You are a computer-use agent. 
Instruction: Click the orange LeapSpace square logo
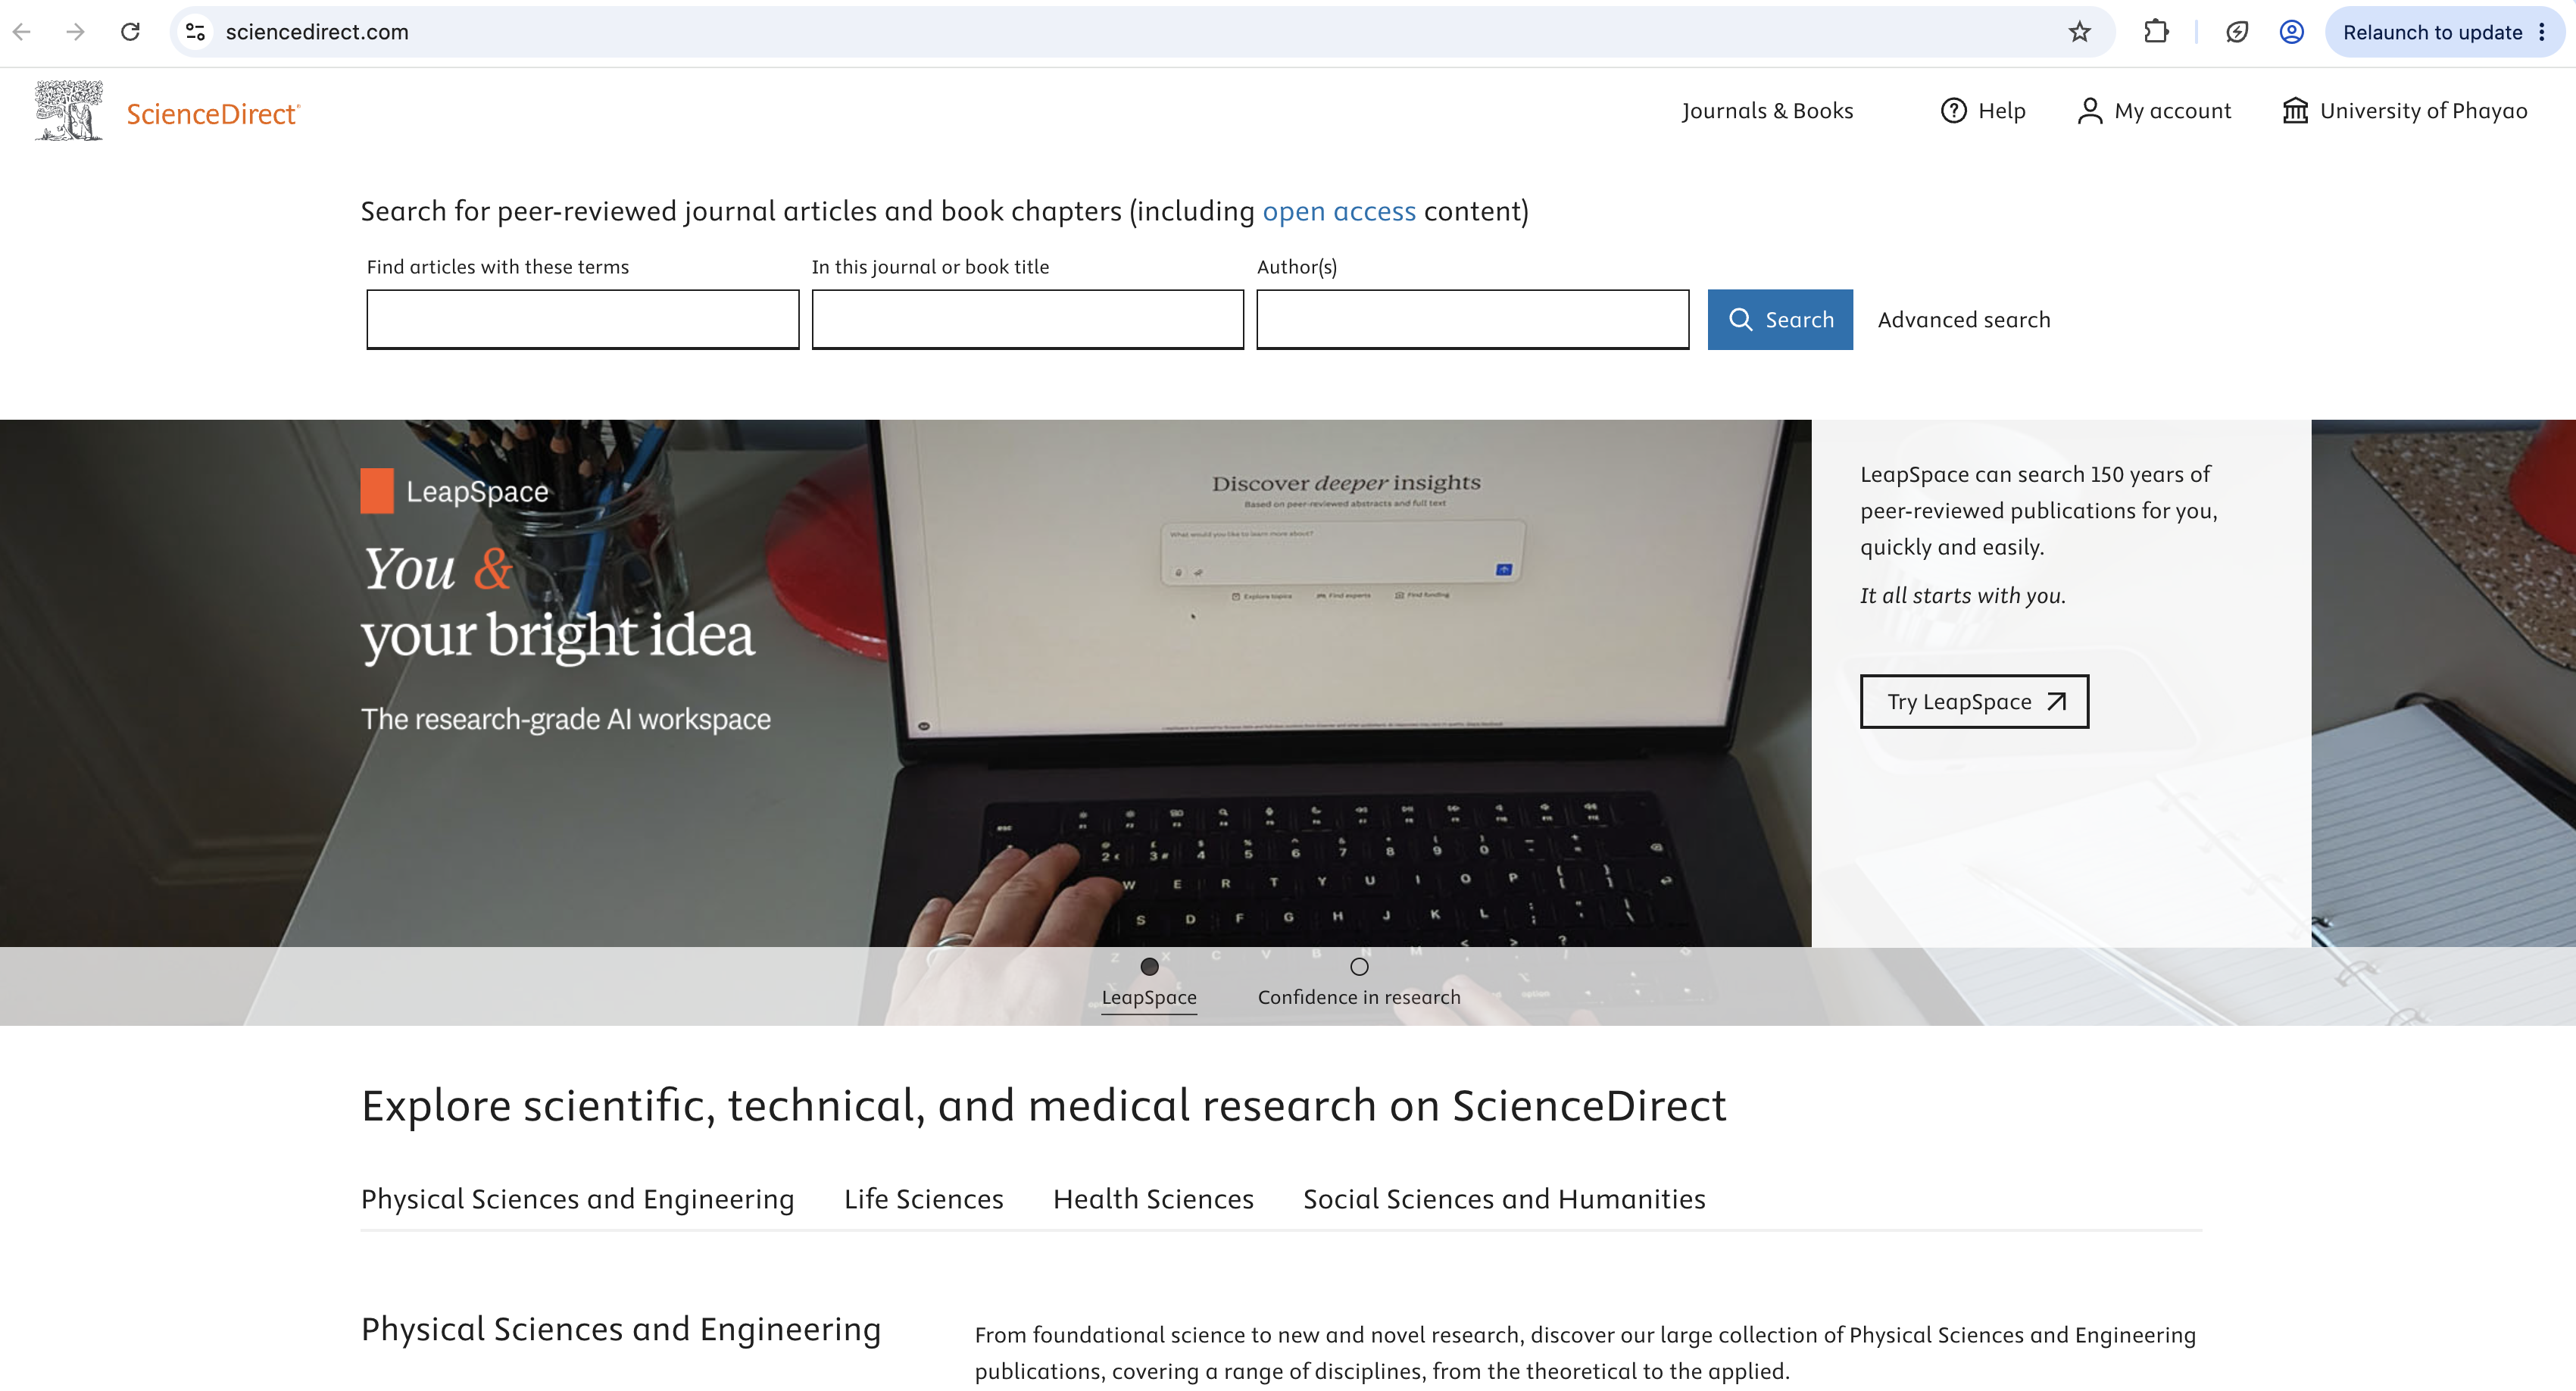point(377,491)
